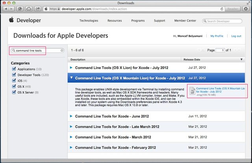Click the Downloads button in Safari toolbar
The image size is (252, 163).
click(x=246, y=8)
